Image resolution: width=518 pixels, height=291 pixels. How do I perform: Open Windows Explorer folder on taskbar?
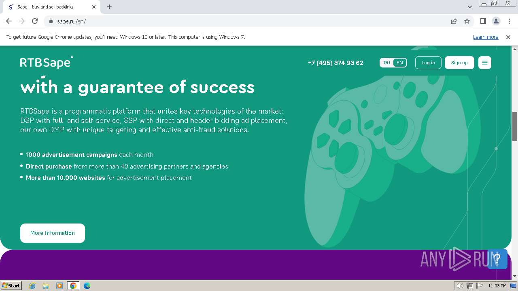46,286
